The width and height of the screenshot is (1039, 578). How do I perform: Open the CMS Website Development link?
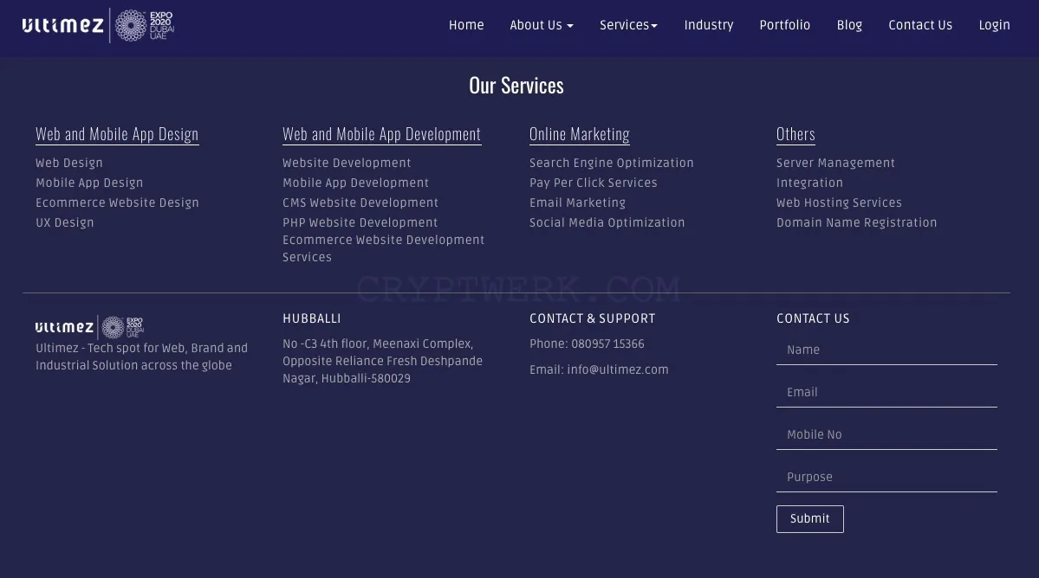coord(360,202)
